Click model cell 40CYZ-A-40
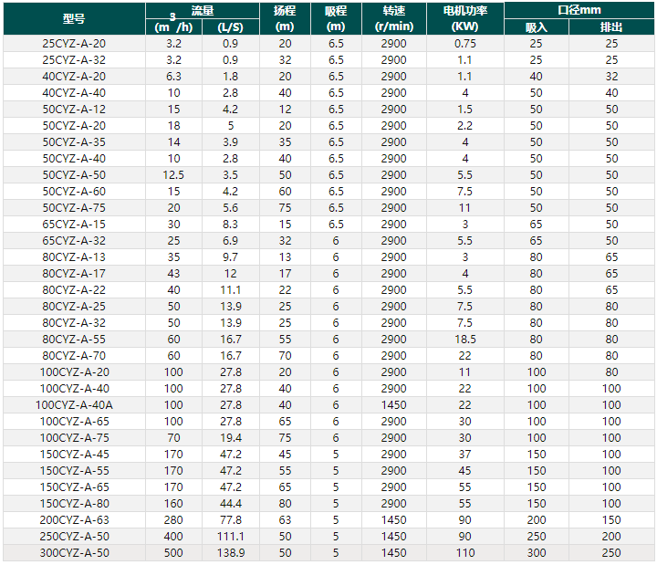The width and height of the screenshot is (657, 565). pyautogui.click(x=74, y=92)
